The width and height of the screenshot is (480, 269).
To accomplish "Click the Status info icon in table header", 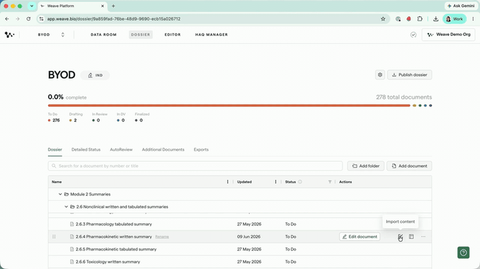I will 300,182.
